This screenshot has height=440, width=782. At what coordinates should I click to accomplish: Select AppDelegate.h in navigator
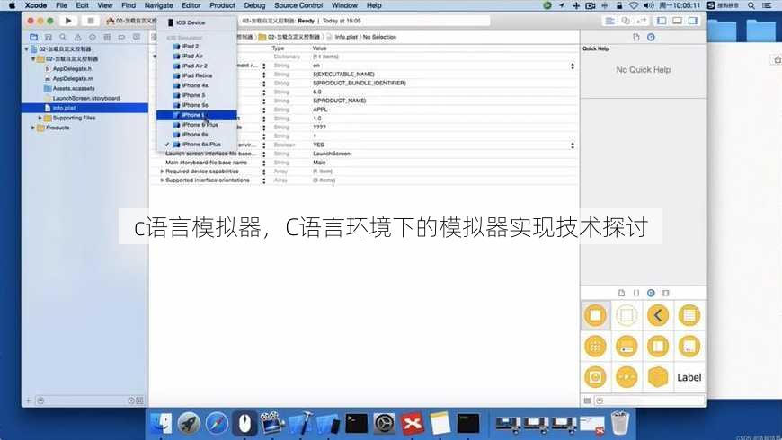pyautogui.click(x=72, y=69)
